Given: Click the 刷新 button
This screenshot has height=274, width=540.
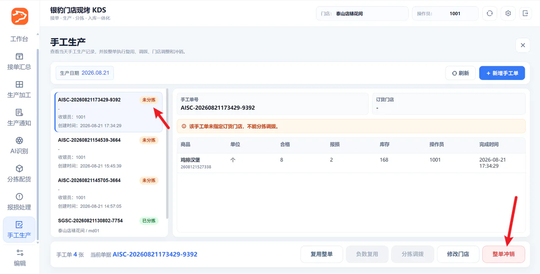Looking at the screenshot, I should (x=461, y=73).
